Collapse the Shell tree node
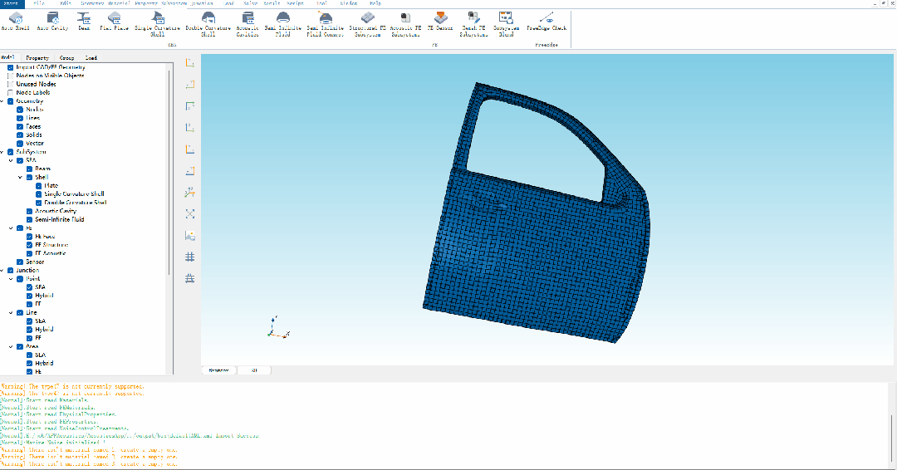Image resolution: width=897 pixels, height=470 pixels. coord(20,177)
